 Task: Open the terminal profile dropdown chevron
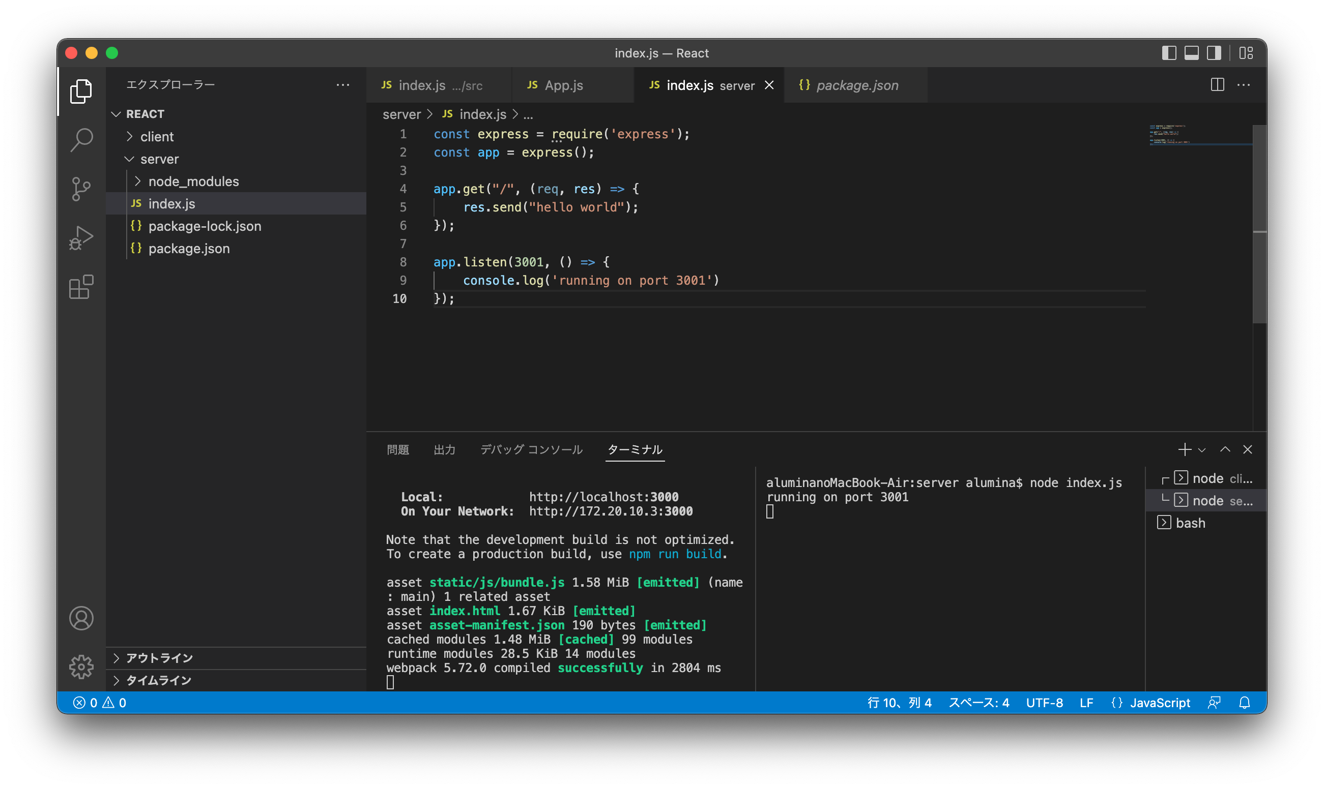1201,449
